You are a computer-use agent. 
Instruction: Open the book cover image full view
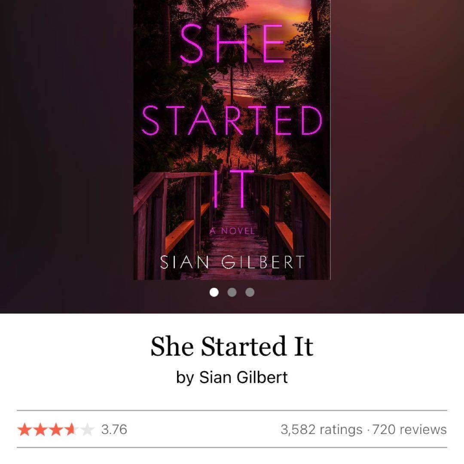(x=232, y=140)
